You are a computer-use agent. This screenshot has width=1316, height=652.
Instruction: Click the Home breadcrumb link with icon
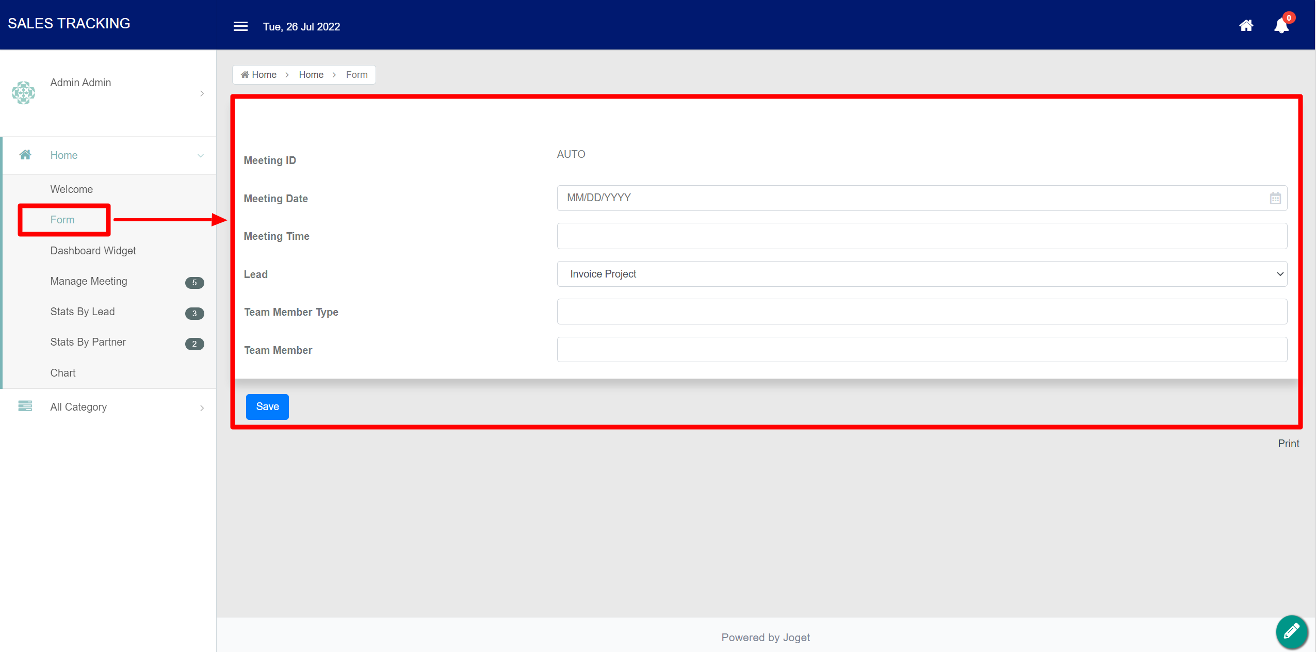pos(259,75)
